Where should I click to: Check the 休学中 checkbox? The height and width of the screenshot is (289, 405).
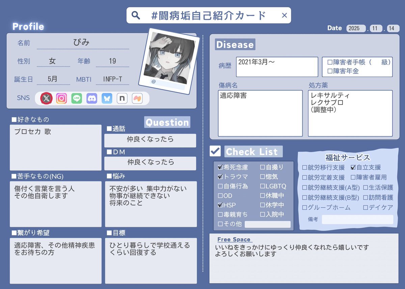tap(263, 205)
